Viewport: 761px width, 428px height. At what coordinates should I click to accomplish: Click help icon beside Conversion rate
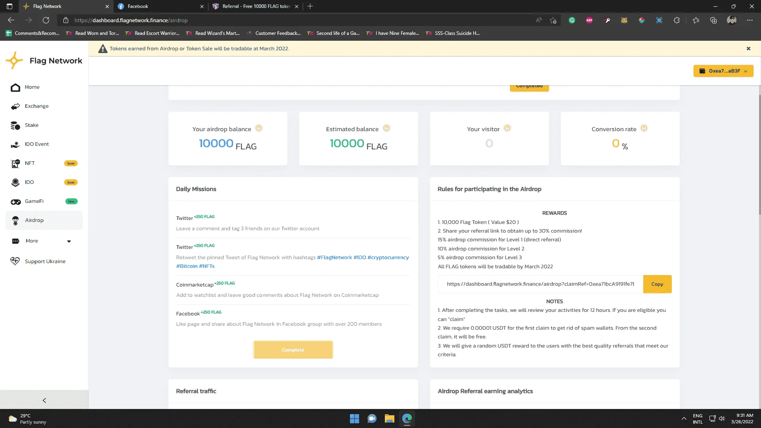click(644, 128)
